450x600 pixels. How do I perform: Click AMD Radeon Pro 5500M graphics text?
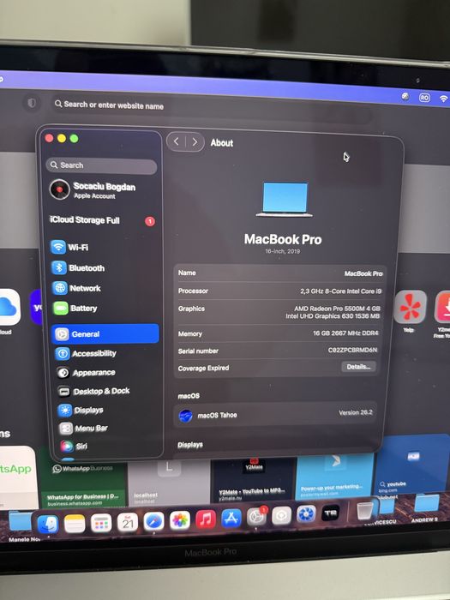click(x=337, y=309)
